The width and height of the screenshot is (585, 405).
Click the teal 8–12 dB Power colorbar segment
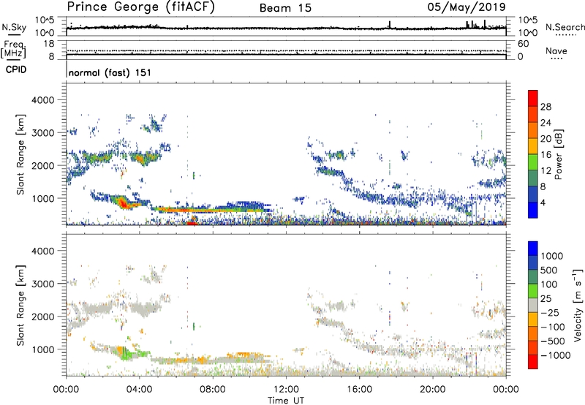[533, 178]
